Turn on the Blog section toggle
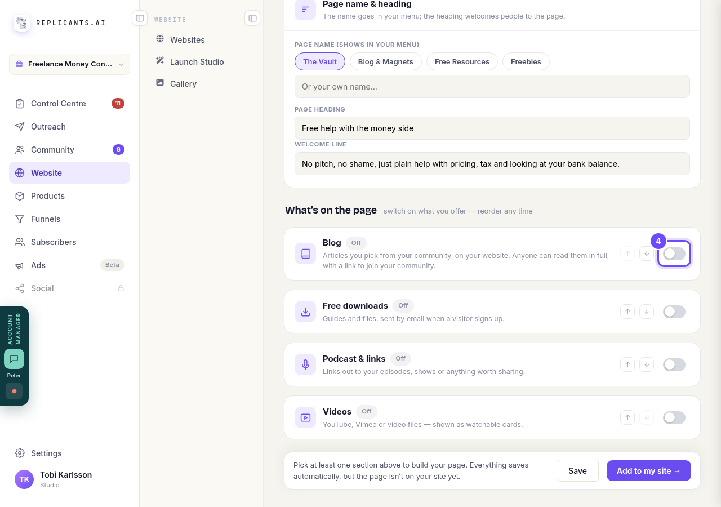 pos(674,253)
